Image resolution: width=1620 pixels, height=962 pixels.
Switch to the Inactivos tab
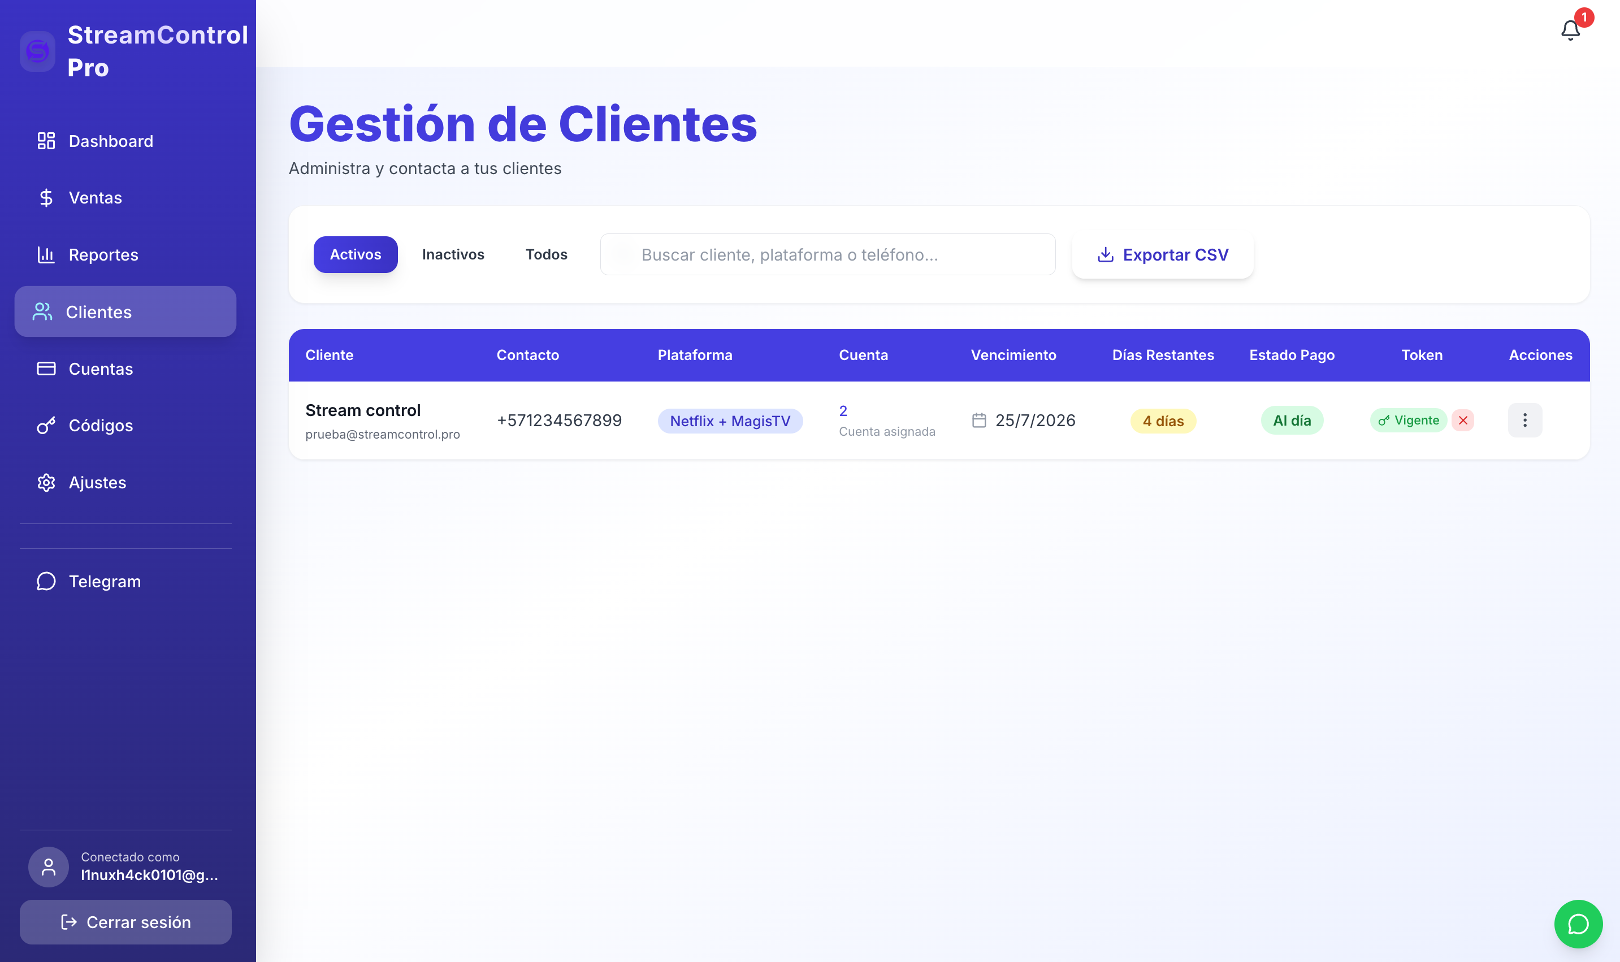point(453,255)
